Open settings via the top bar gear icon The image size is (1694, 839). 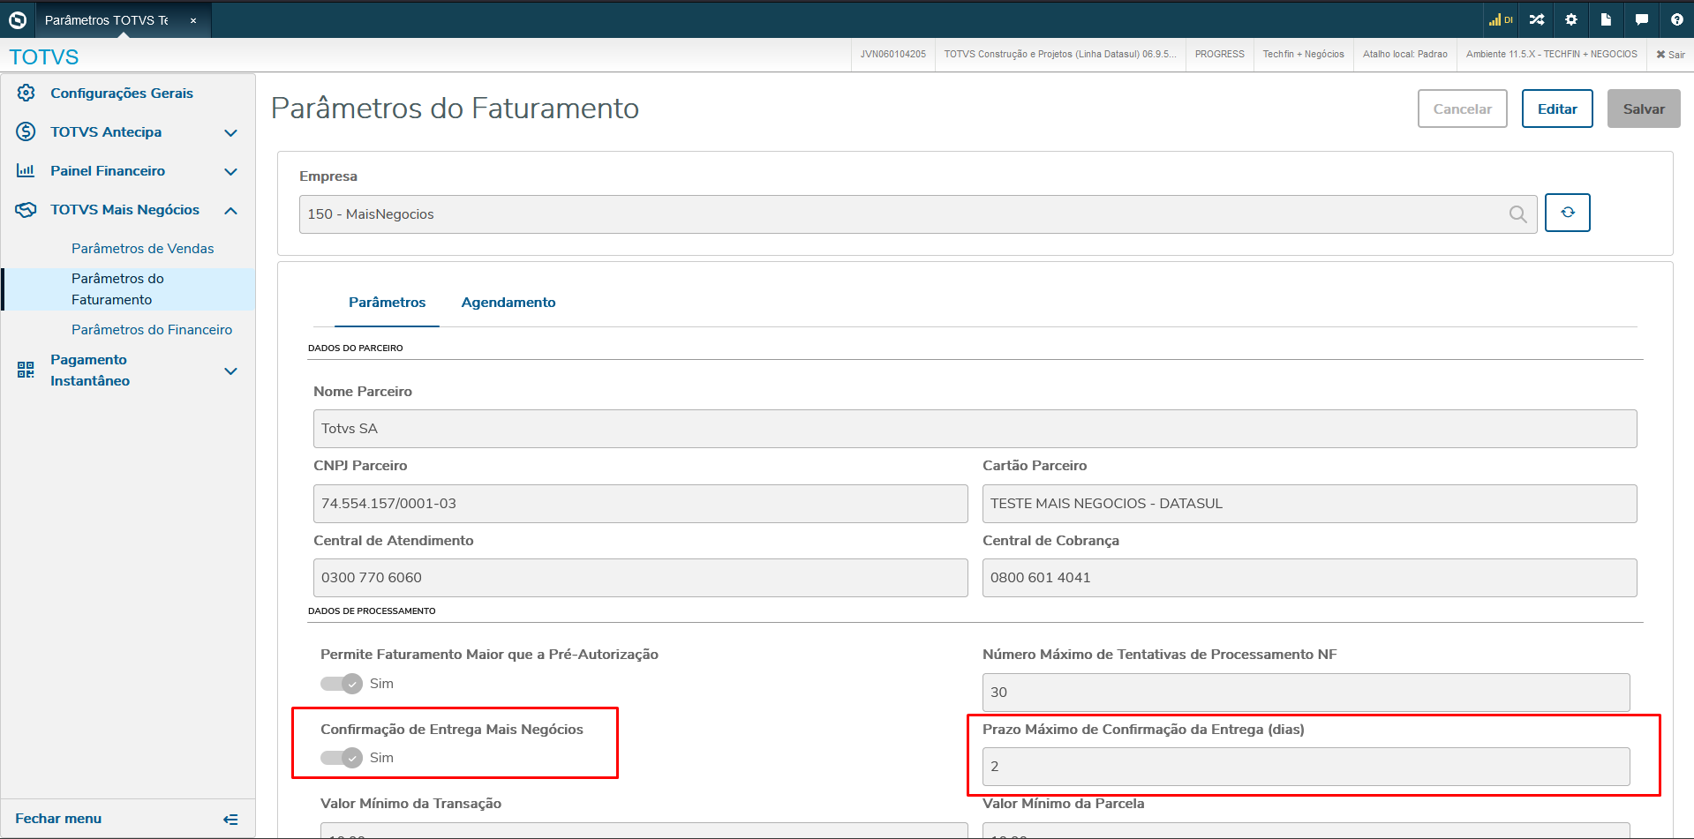(x=1571, y=19)
